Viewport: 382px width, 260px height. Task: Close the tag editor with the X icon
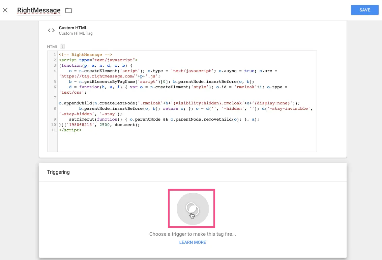coord(5,10)
